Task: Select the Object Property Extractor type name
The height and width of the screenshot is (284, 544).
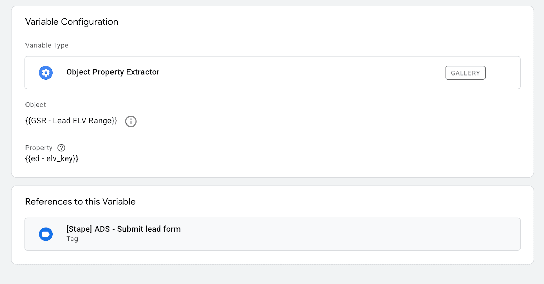Action: point(113,72)
